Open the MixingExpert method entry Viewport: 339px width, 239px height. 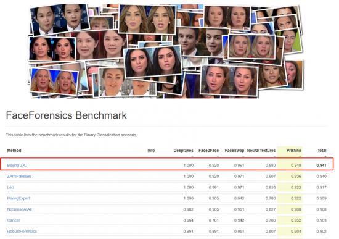[x=18, y=198]
